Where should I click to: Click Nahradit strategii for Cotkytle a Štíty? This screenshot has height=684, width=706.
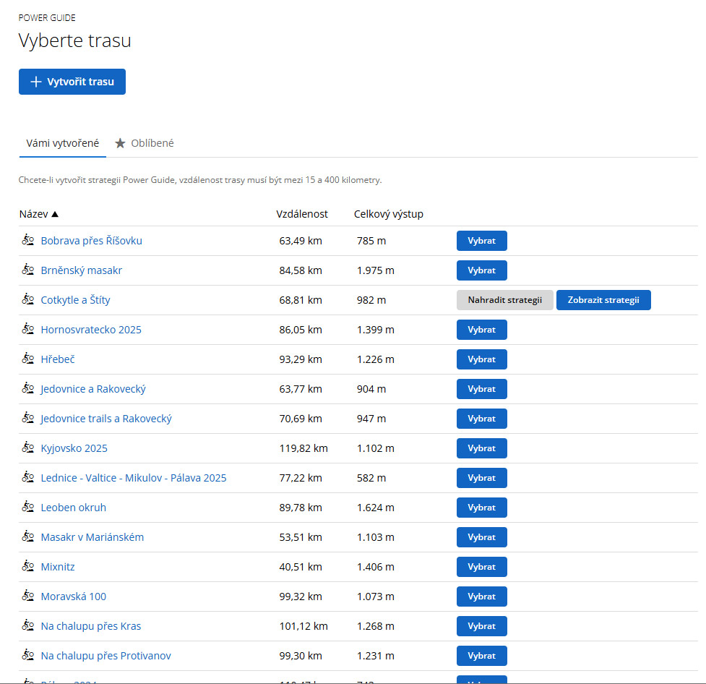point(504,300)
